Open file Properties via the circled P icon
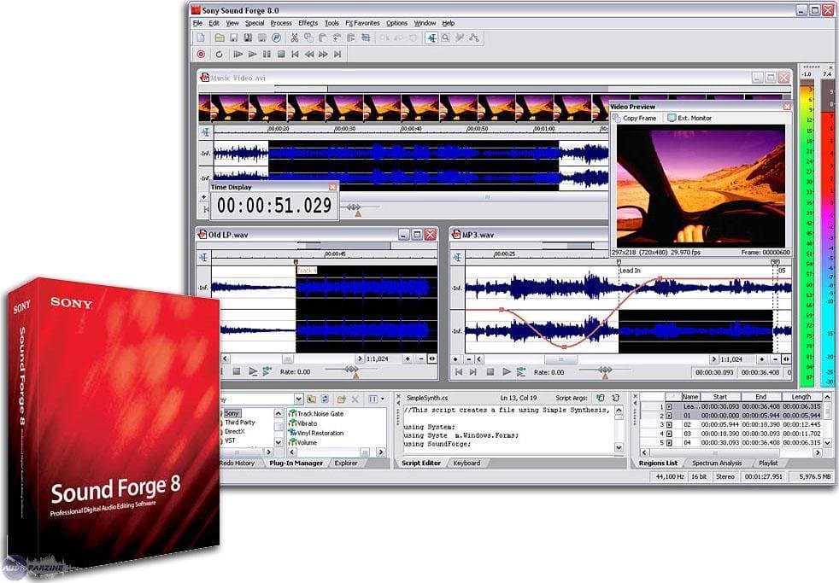Screen dimensions: 839x583 click(x=276, y=38)
